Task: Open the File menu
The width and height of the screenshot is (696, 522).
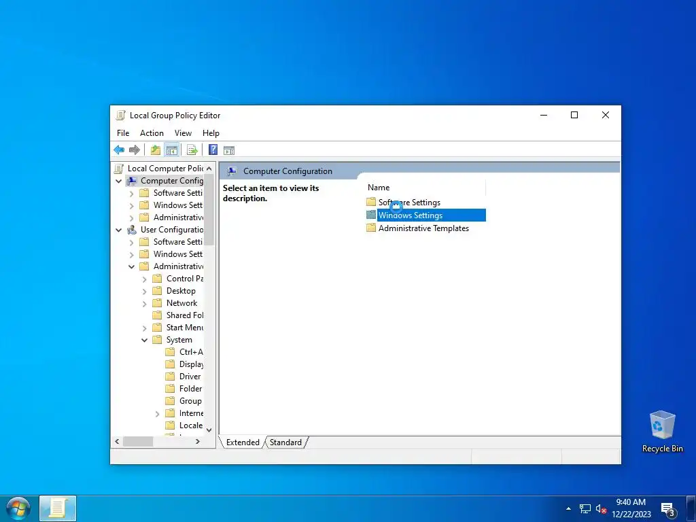Action: pos(123,133)
